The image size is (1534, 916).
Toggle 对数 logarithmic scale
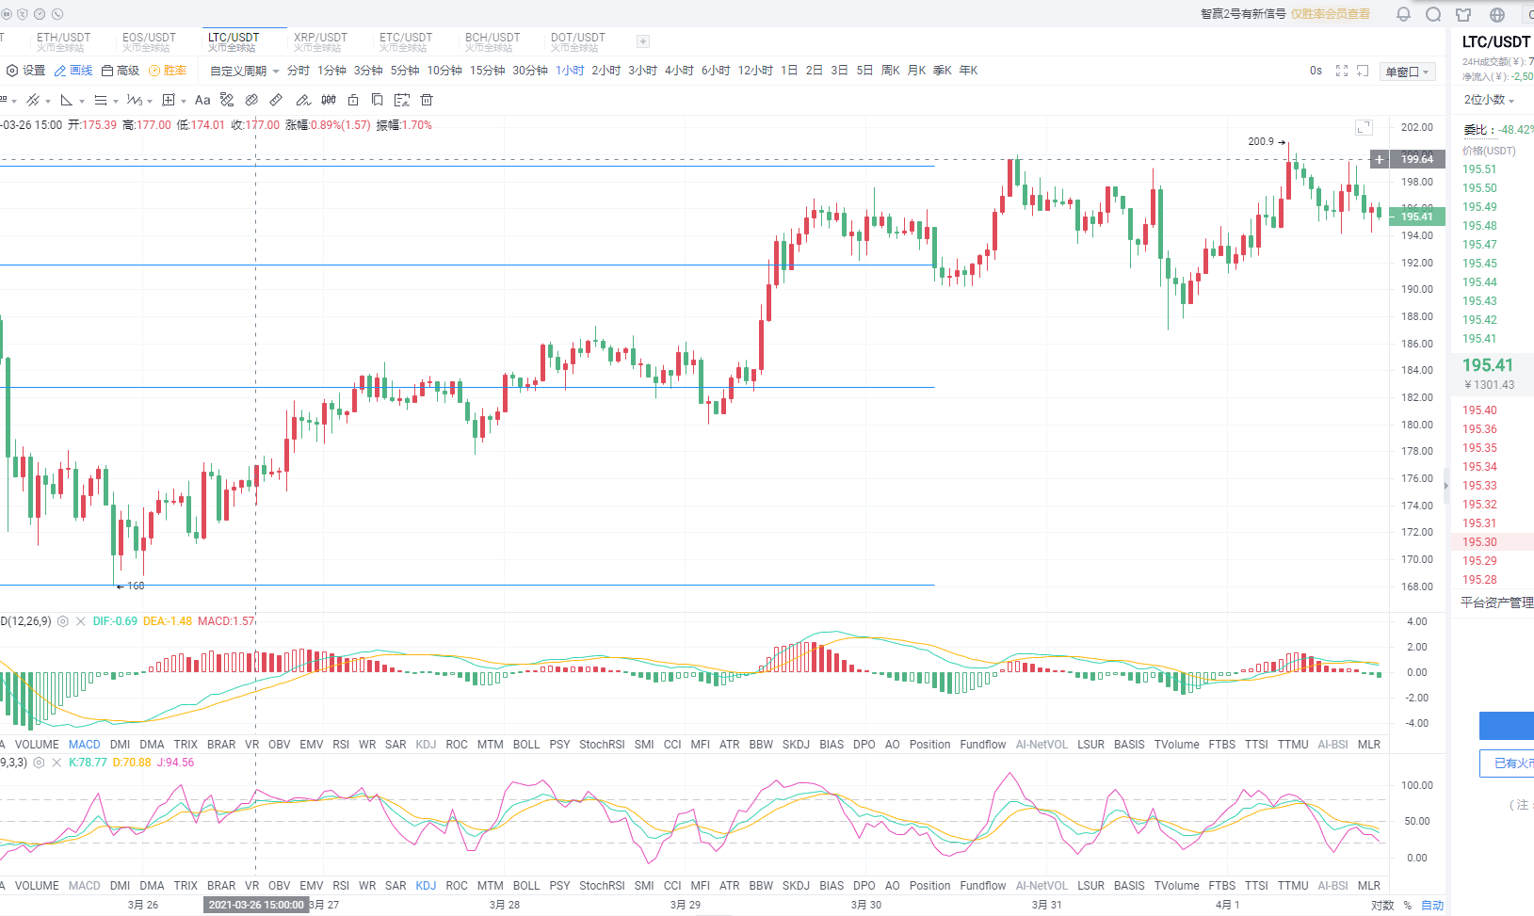[1382, 906]
